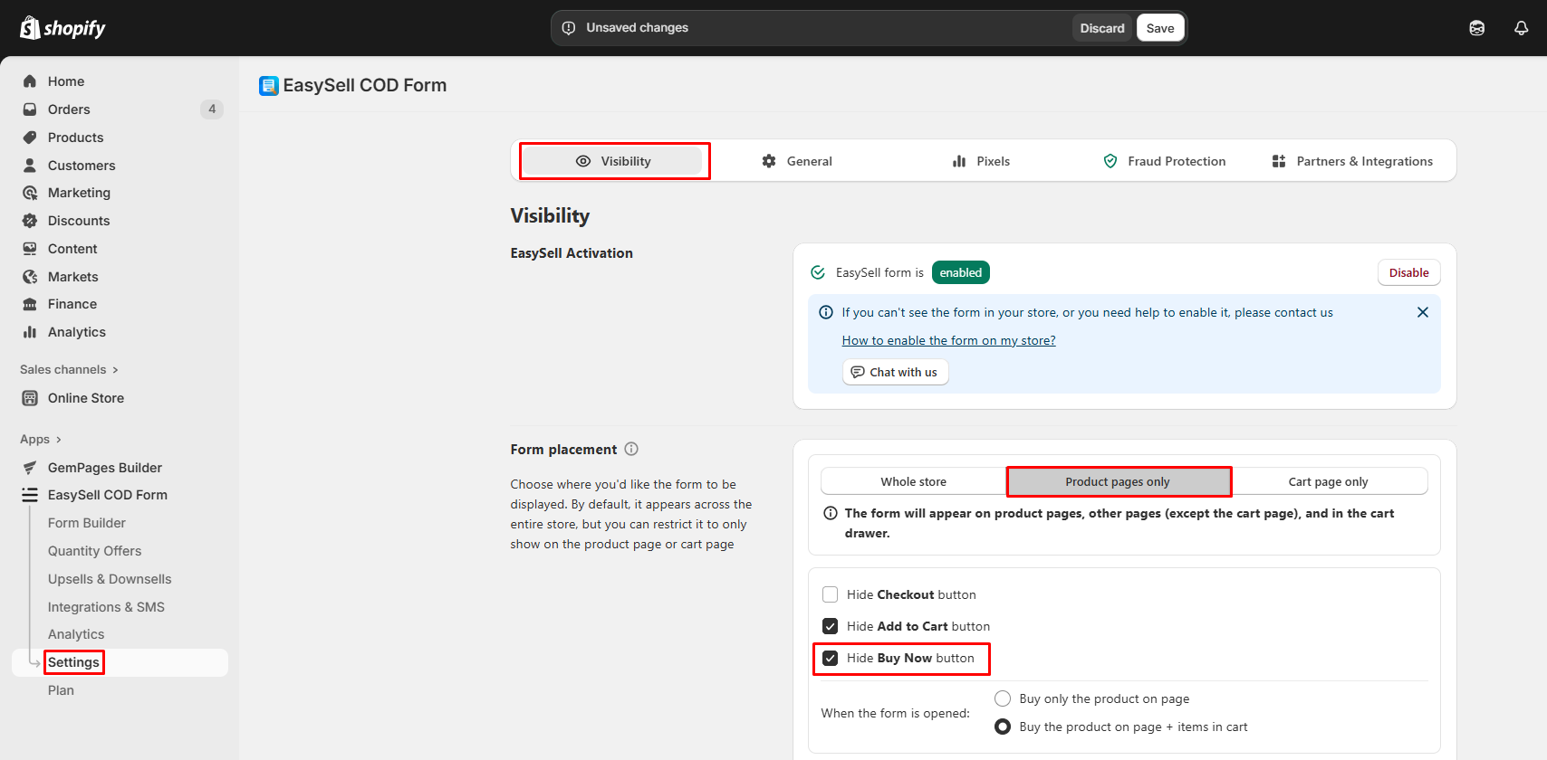This screenshot has width=1547, height=760.
Task: Open the notifications bell icon
Action: point(1521,28)
